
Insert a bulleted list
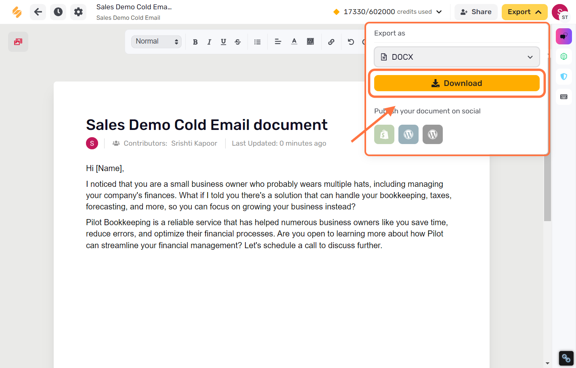click(x=257, y=42)
